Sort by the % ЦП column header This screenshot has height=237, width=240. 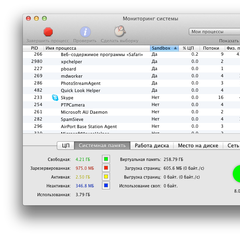(189, 48)
